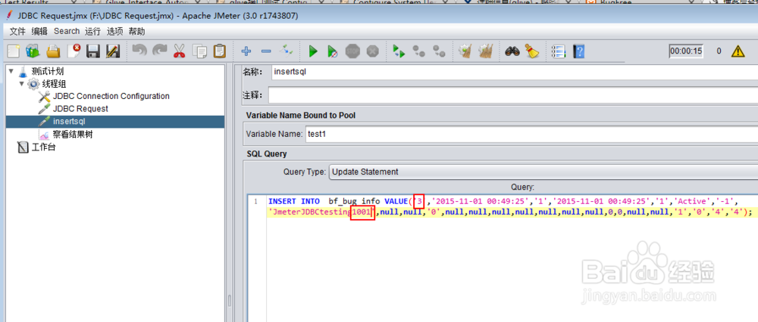Select 工作台 workbench node
The width and height of the screenshot is (758, 322).
click(x=43, y=147)
